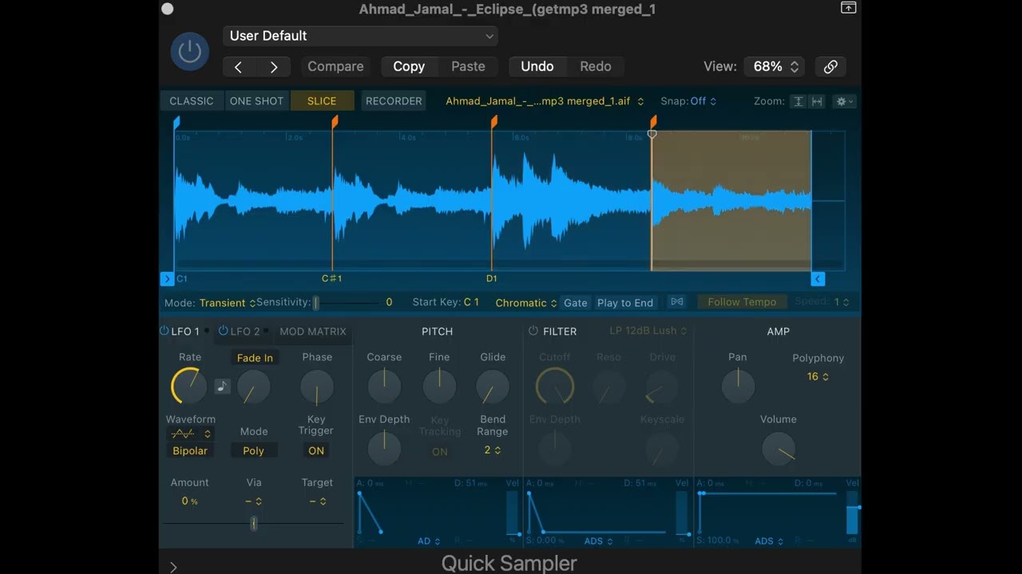Open the LP 12dB Lush filter type dropdown
Viewport: 1022px width, 574px height.
point(648,331)
